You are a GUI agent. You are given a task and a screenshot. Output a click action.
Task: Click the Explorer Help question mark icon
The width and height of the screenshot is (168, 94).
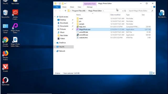(x=154, y=7)
